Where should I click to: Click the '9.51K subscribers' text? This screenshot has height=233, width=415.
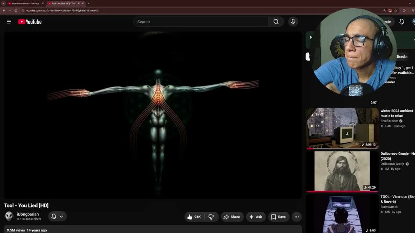click(x=29, y=219)
